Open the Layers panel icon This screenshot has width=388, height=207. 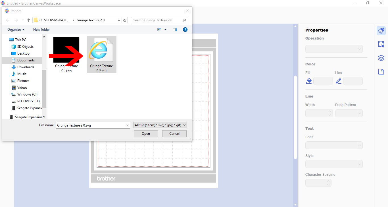click(x=381, y=58)
